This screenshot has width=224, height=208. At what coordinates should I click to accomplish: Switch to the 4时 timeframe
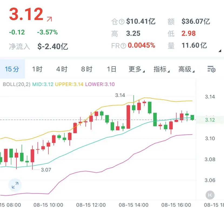pyautogui.click(x=62, y=69)
